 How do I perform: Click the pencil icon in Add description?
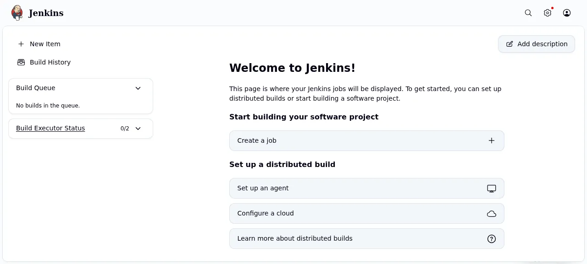coord(509,44)
